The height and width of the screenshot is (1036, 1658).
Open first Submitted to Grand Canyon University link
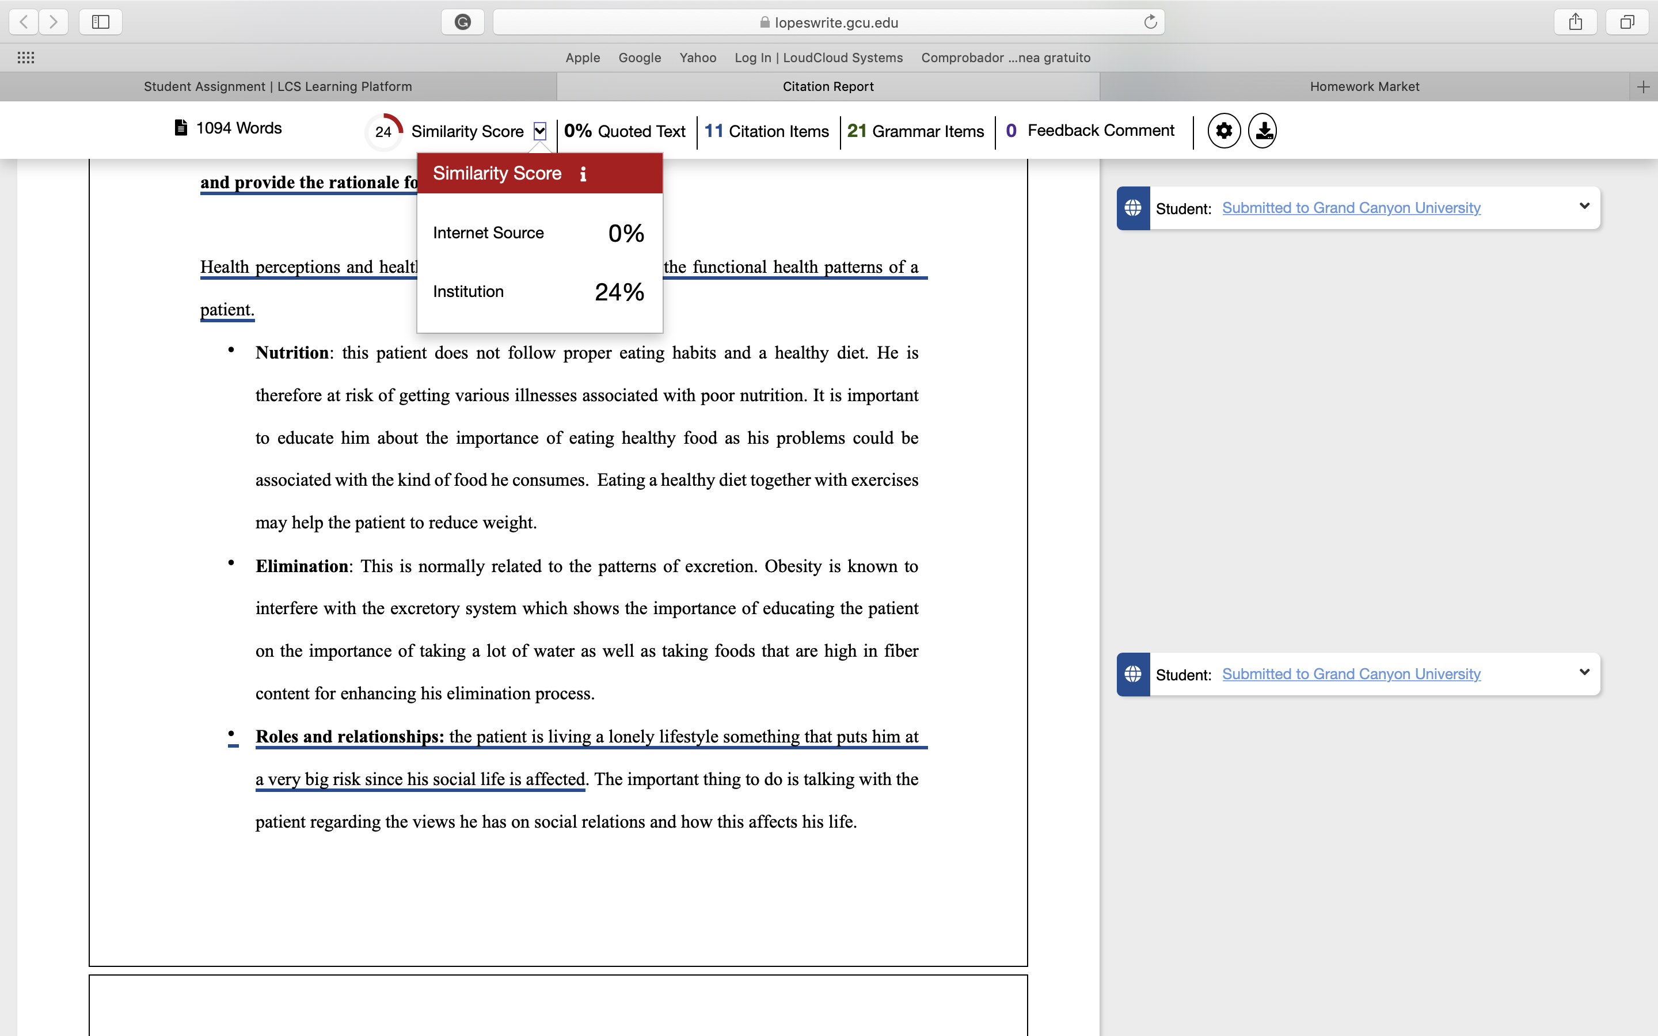tap(1351, 208)
